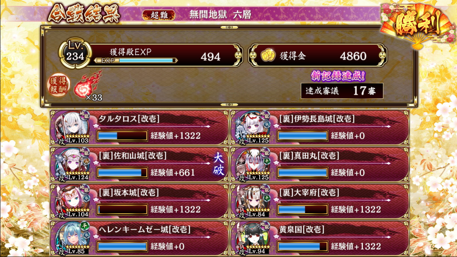457x257 pixels.
Task: Click the red 獲得報酬 seal icon
Action: click(x=59, y=85)
